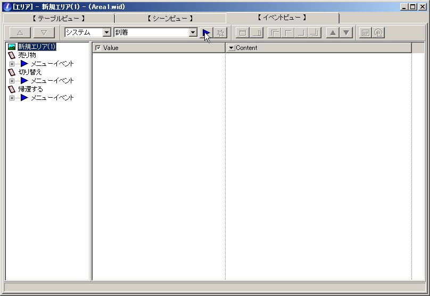Expand メニューイベント under 切り替え
The image size is (430, 296).
pos(12,81)
